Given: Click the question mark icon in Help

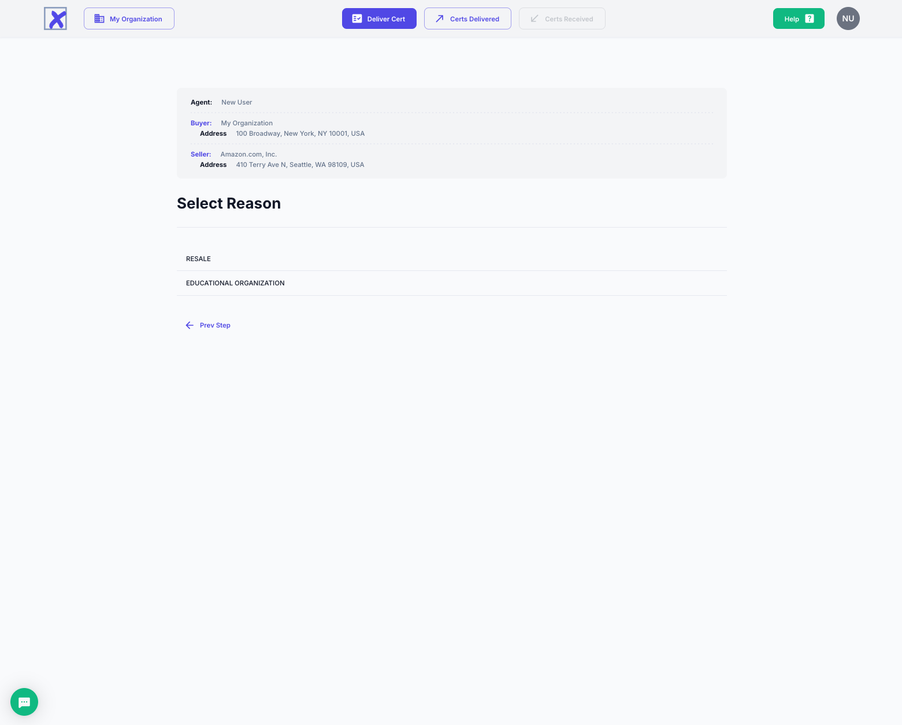Looking at the screenshot, I should click(x=810, y=18).
